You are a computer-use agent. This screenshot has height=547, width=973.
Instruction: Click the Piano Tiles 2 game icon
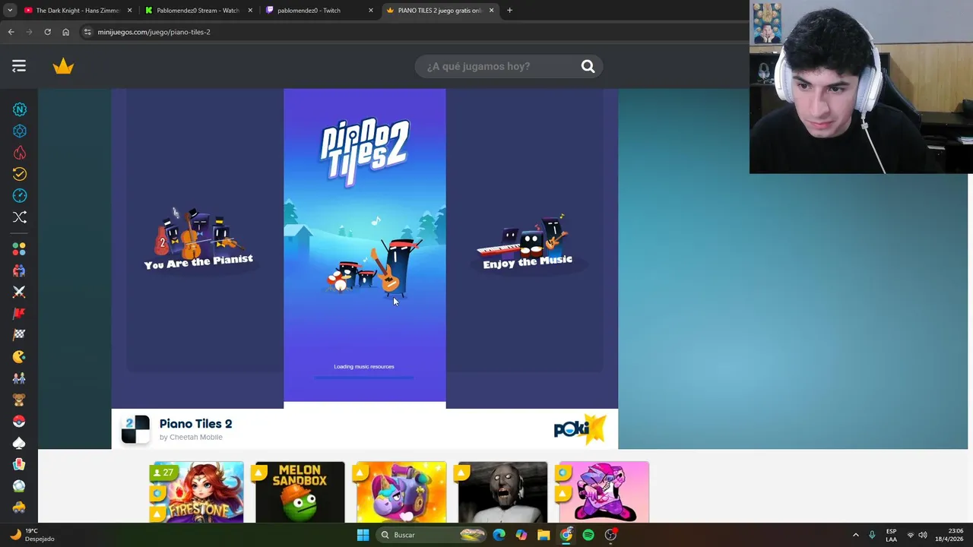tap(136, 429)
